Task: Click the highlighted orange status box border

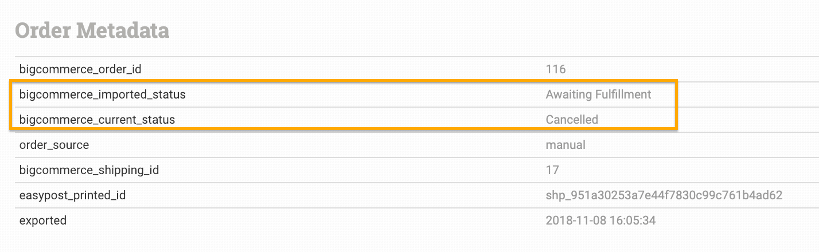Action: (x=344, y=80)
